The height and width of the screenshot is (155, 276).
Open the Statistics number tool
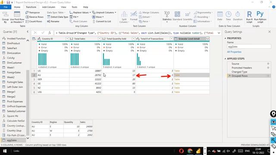click(167, 17)
